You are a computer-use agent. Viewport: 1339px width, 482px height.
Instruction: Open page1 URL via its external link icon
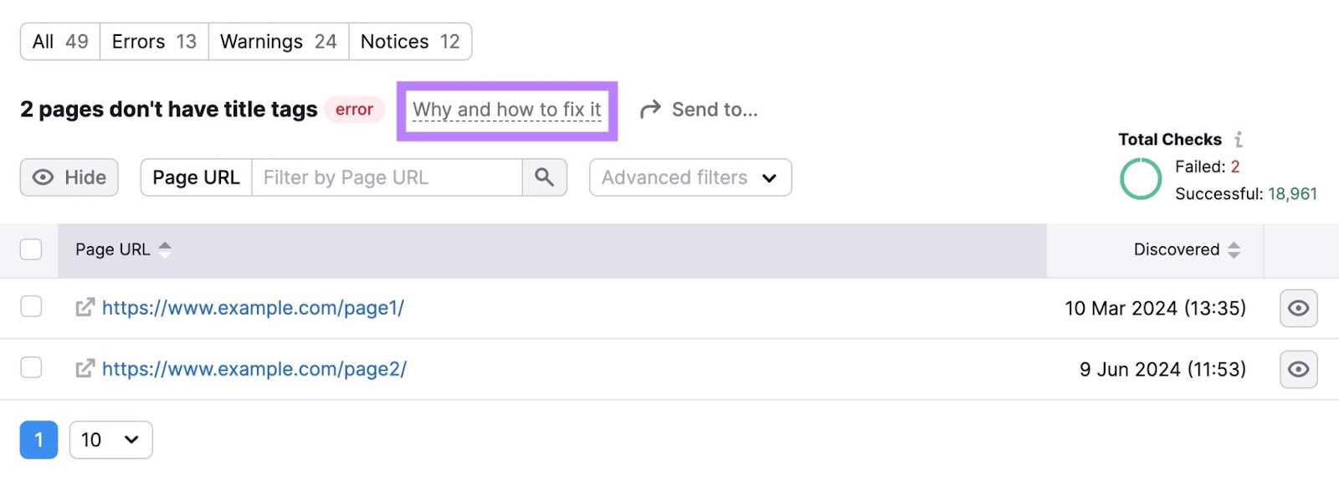(85, 308)
